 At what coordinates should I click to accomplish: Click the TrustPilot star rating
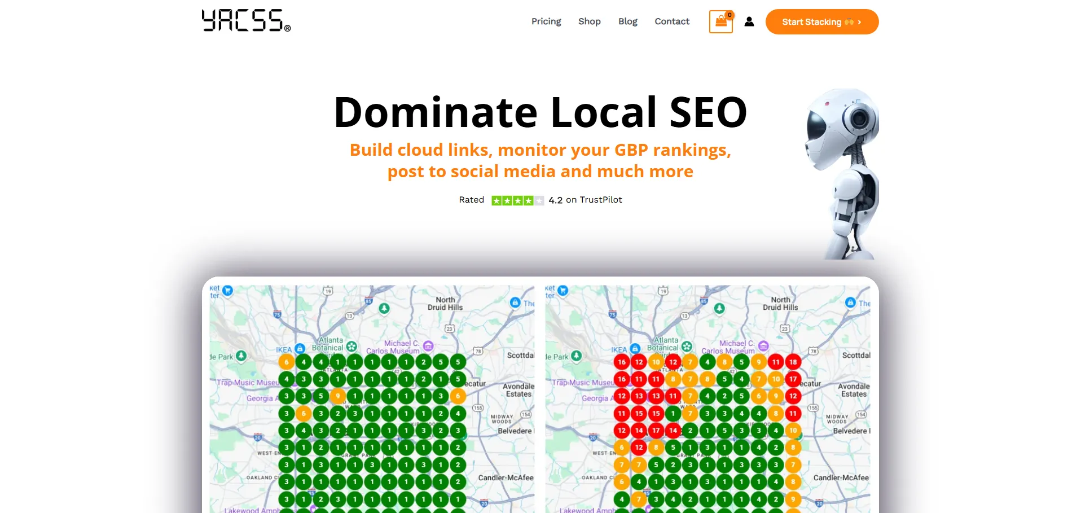tap(517, 200)
